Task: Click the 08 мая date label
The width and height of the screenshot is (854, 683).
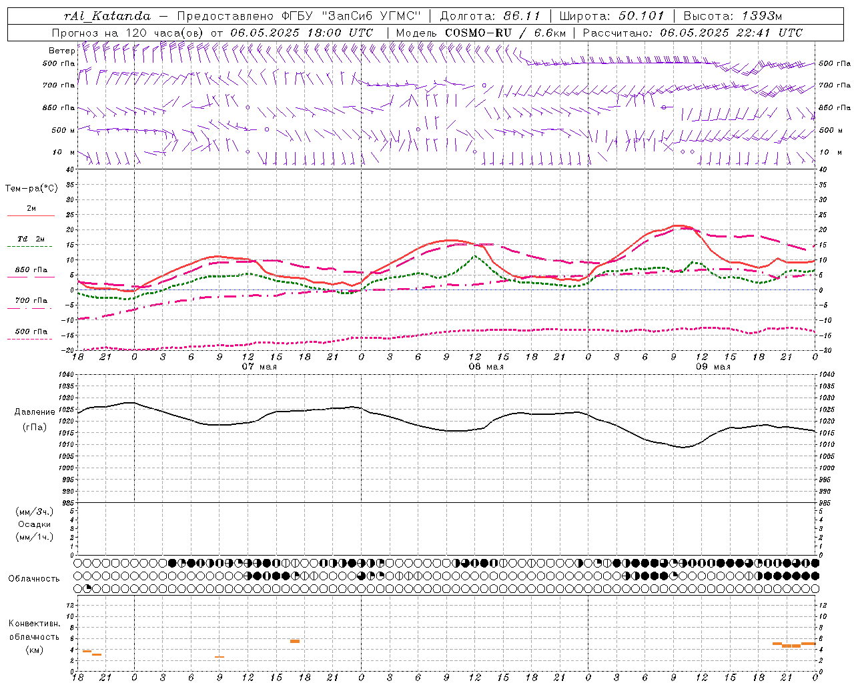Action: [x=486, y=366]
